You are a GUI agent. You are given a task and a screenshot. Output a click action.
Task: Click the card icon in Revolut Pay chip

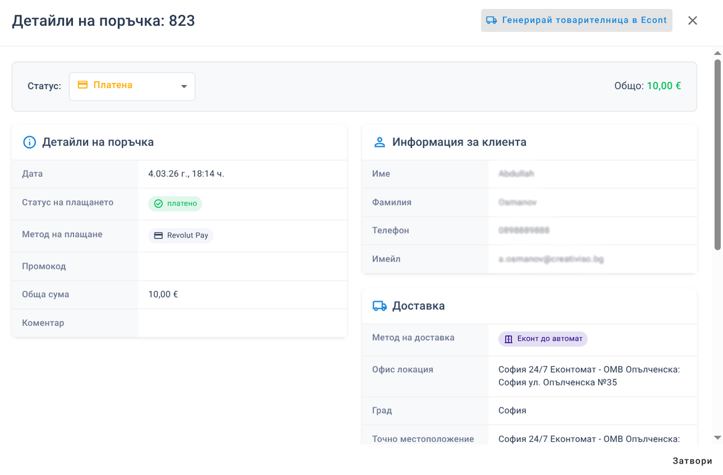pos(158,236)
